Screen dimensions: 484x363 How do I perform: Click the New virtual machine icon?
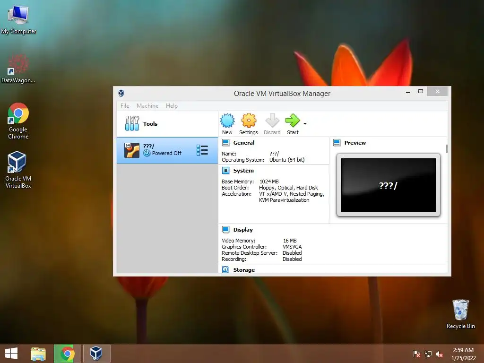(227, 121)
